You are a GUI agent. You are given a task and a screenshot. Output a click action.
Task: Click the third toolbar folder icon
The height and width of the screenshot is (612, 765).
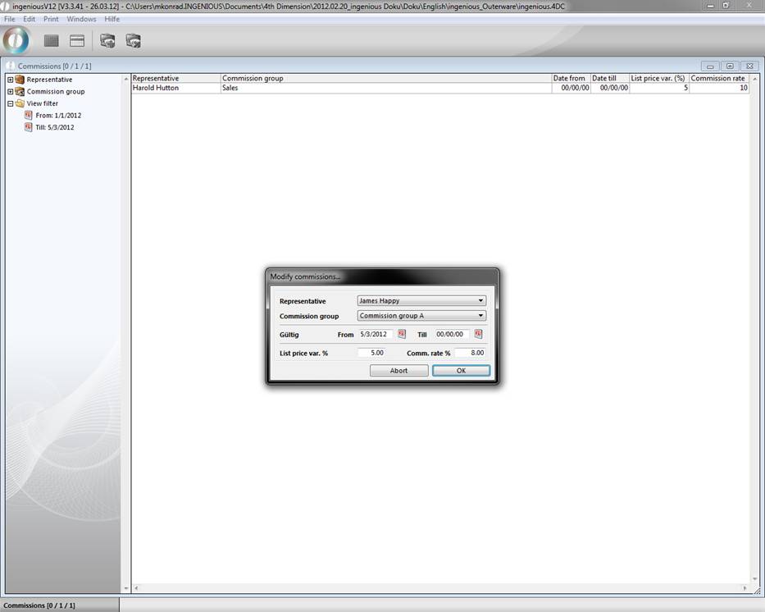click(107, 41)
